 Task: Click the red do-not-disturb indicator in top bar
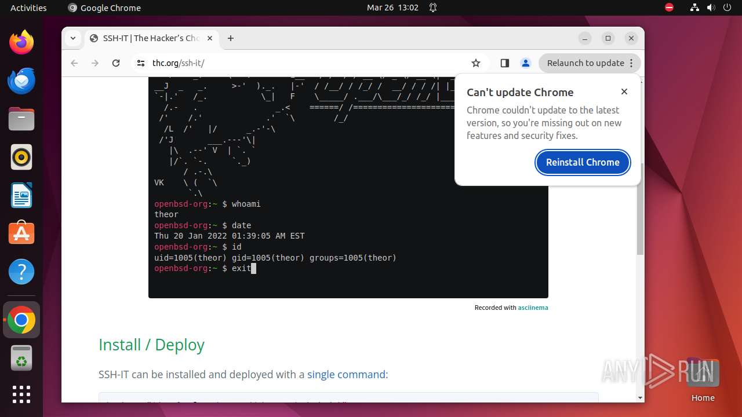pyautogui.click(x=670, y=8)
